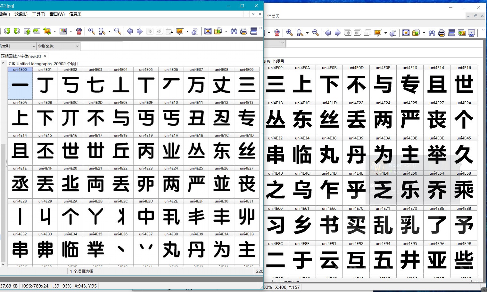Print the current font chart
This screenshot has height=292, width=487.
click(244, 31)
